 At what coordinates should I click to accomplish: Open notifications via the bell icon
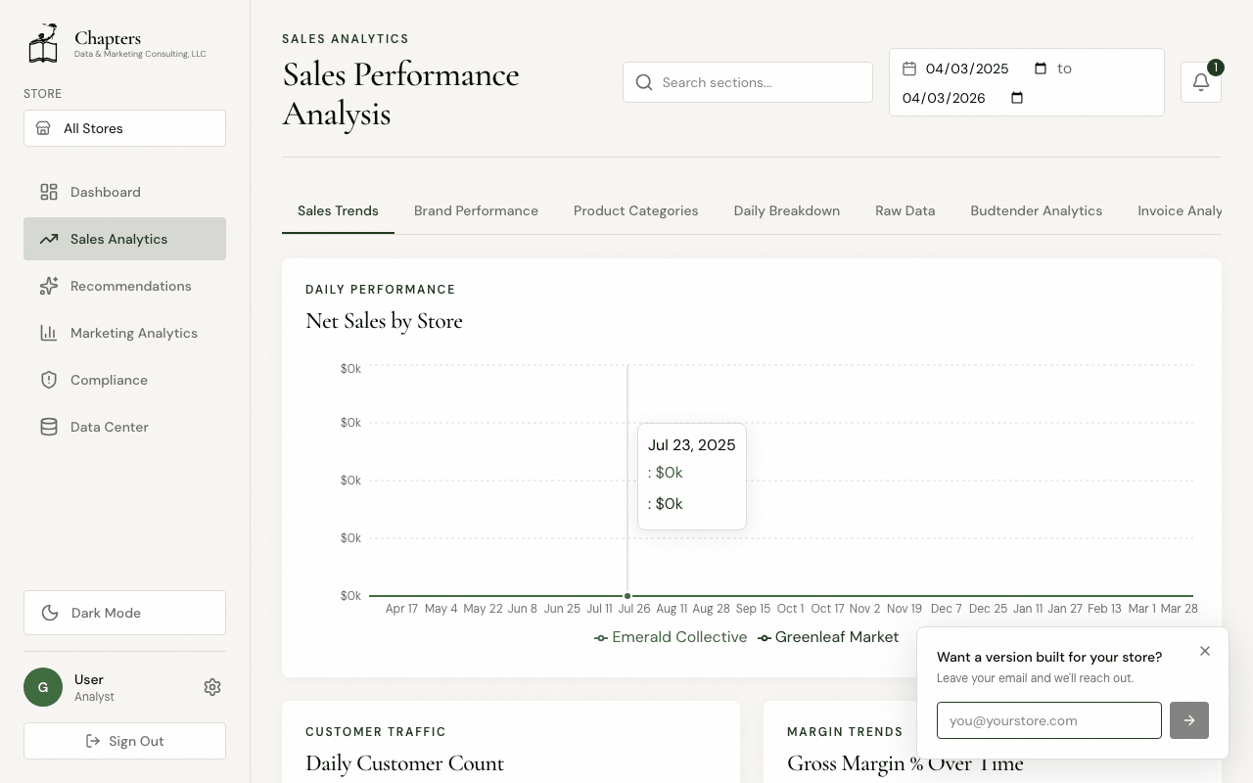[1201, 82]
